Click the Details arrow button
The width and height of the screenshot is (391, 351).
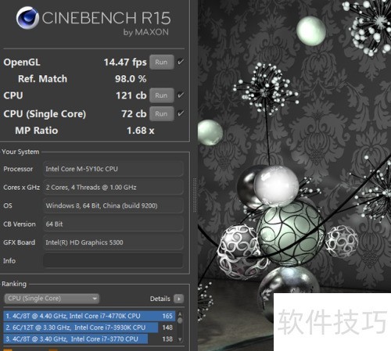179,299
